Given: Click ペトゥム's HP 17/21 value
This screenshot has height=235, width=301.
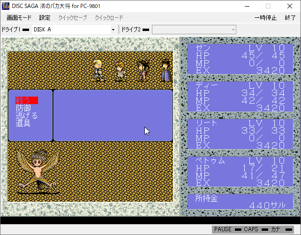Looking at the screenshot, I should click(x=263, y=168).
